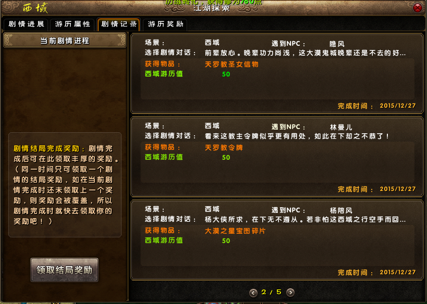The image size is (427, 304).
Task: Click the page indicator 2 / 5
Action: [x=271, y=292]
